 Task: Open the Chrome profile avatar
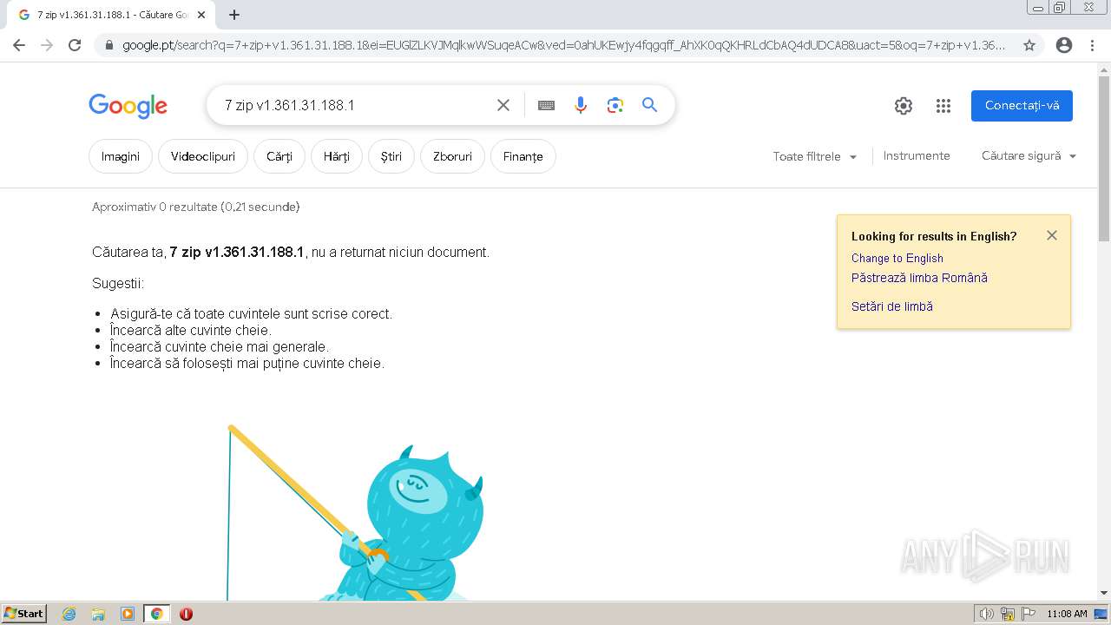point(1064,45)
